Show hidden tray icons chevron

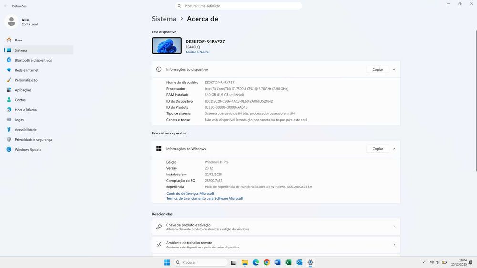coord(424,262)
